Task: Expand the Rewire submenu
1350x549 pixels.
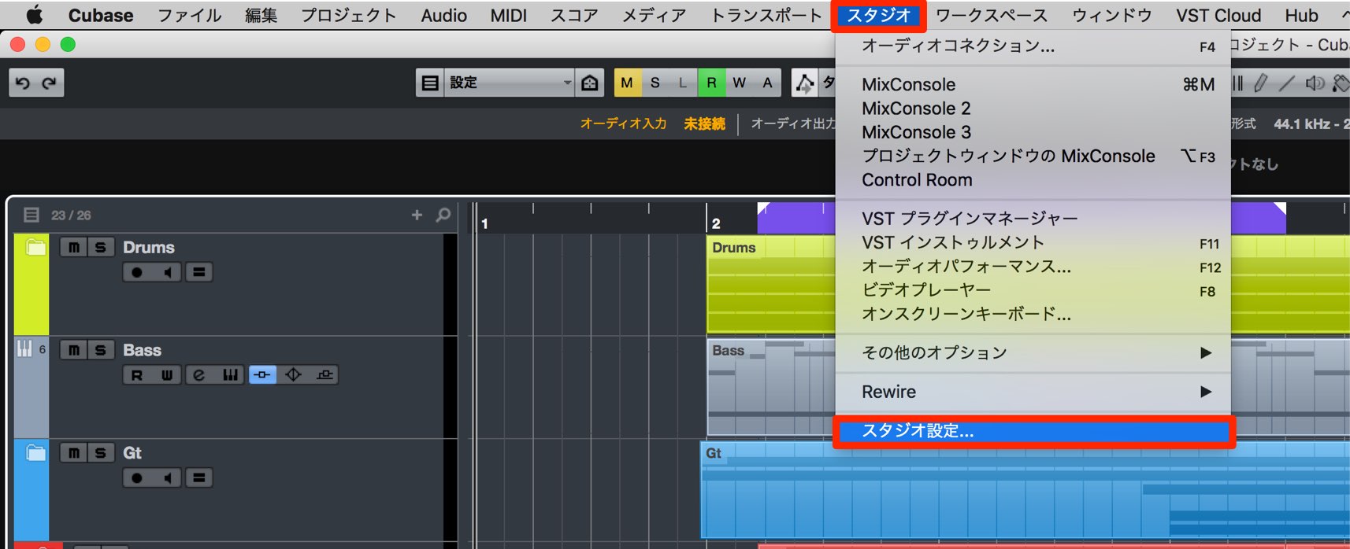Action: point(1033,392)
